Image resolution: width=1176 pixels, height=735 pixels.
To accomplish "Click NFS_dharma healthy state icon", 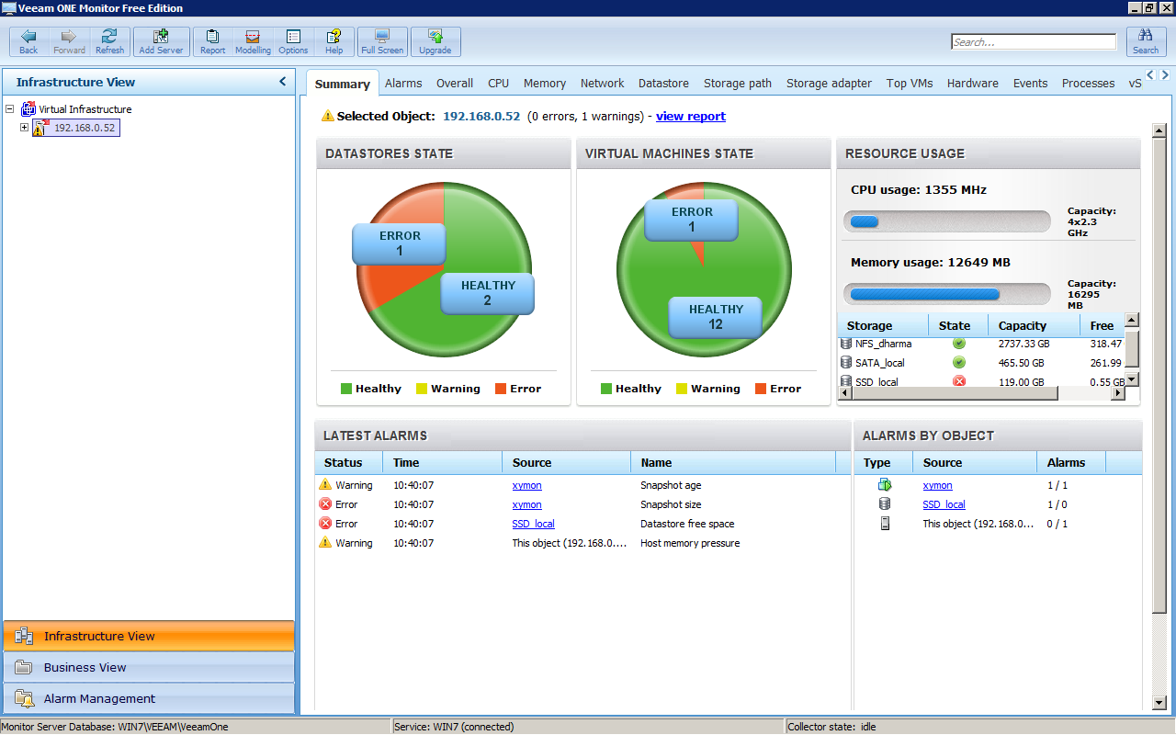I will (959, 344).
